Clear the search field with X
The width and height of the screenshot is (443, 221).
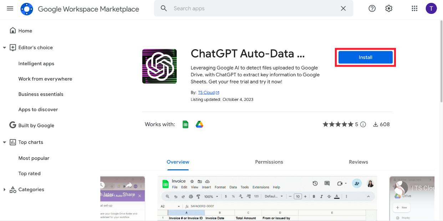(343, 8)
